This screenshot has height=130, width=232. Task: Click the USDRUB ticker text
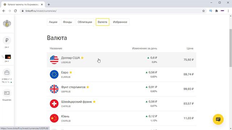[66, 62]
